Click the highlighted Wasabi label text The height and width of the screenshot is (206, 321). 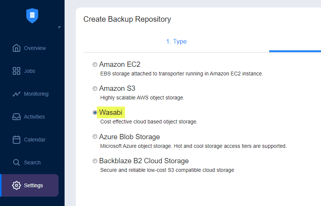(111, 113)
